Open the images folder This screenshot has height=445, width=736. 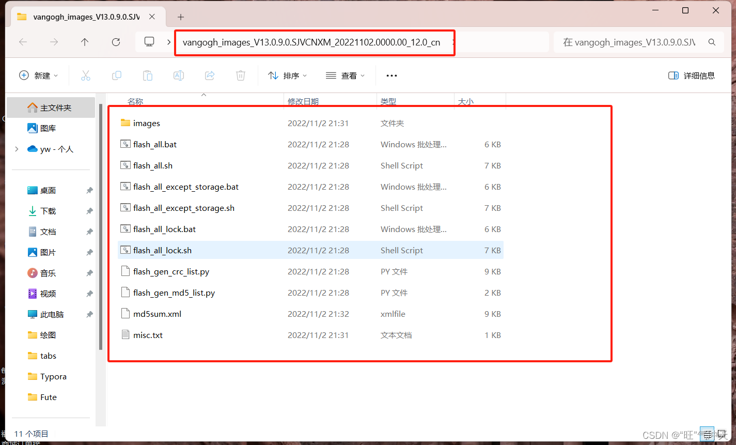pyautogui.click(x=146, y=124)
